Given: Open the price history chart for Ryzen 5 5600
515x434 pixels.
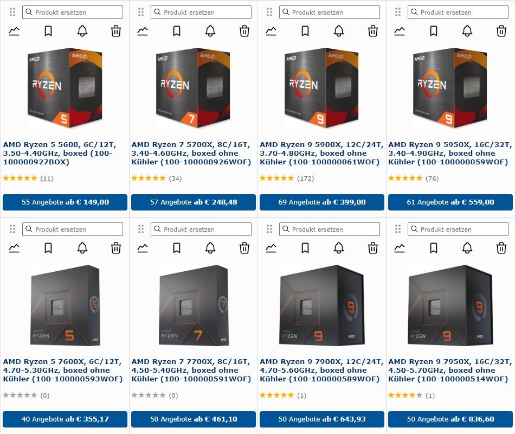Looking at the screenshot, I should pyautogui.click(x=14, y=31).
